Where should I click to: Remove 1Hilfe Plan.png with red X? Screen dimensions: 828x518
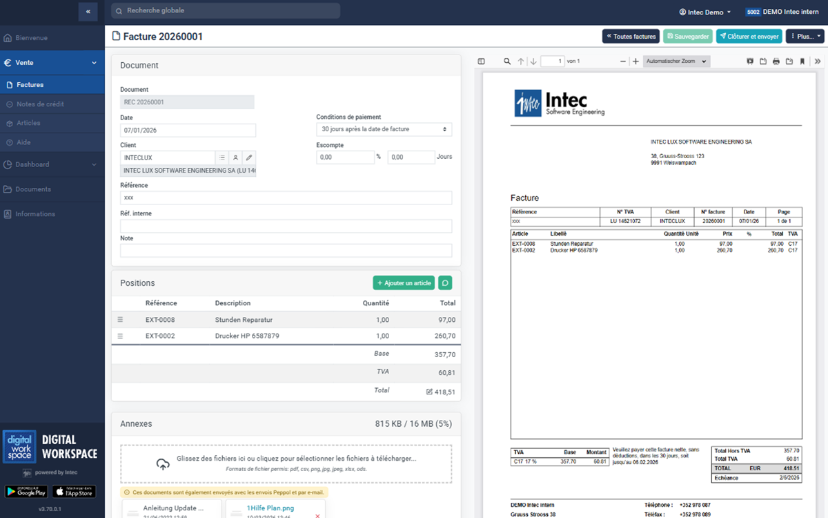[317, 516]
